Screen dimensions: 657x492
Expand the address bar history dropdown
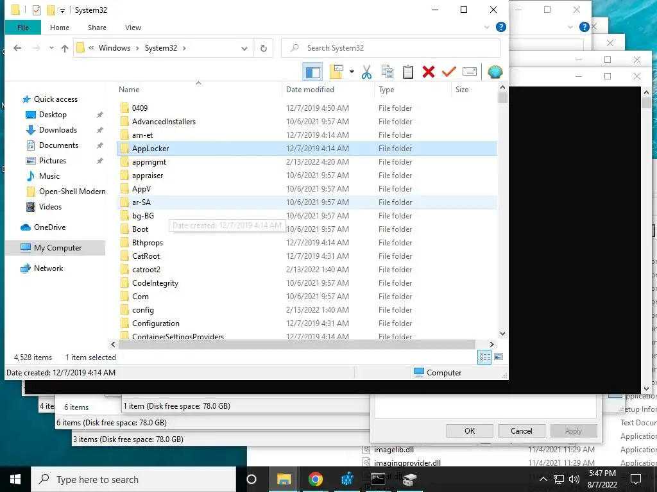tap(244, 49)
